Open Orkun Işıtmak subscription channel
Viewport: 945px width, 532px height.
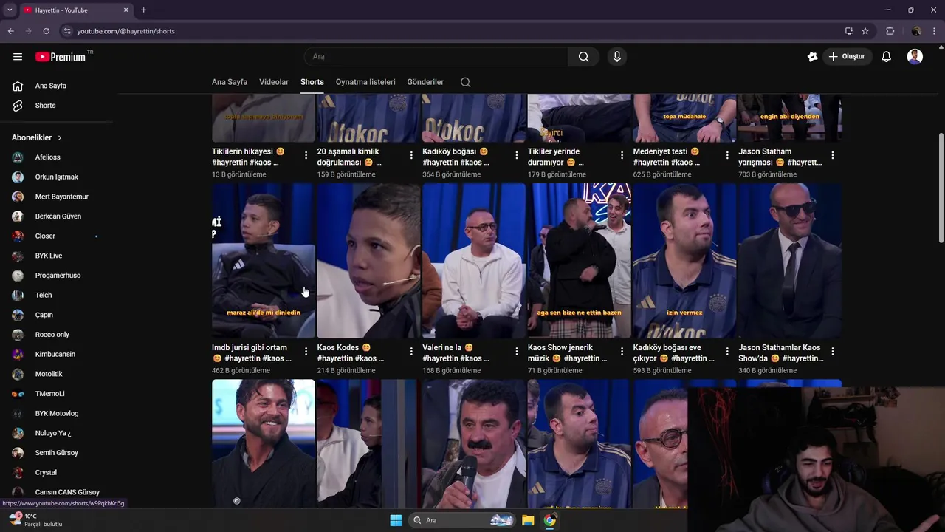[58, 177]
